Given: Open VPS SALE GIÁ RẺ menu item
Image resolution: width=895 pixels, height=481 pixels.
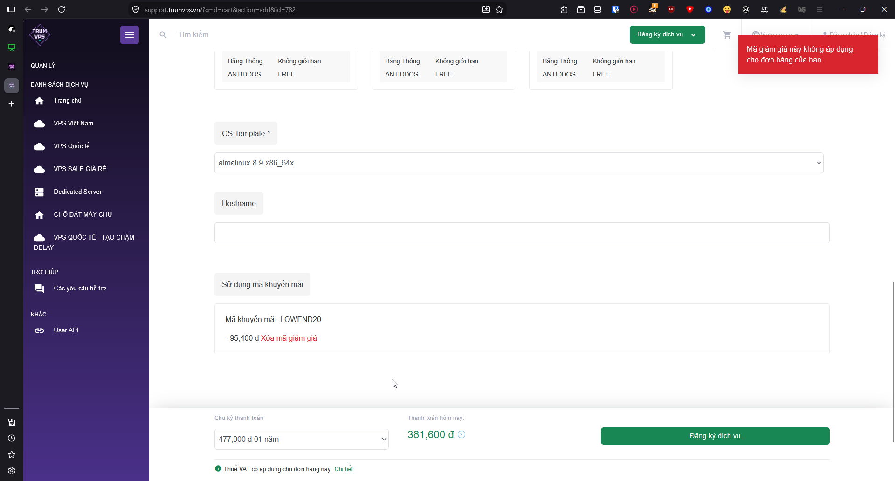Looking at the screenshot, I should pos(80,169).
